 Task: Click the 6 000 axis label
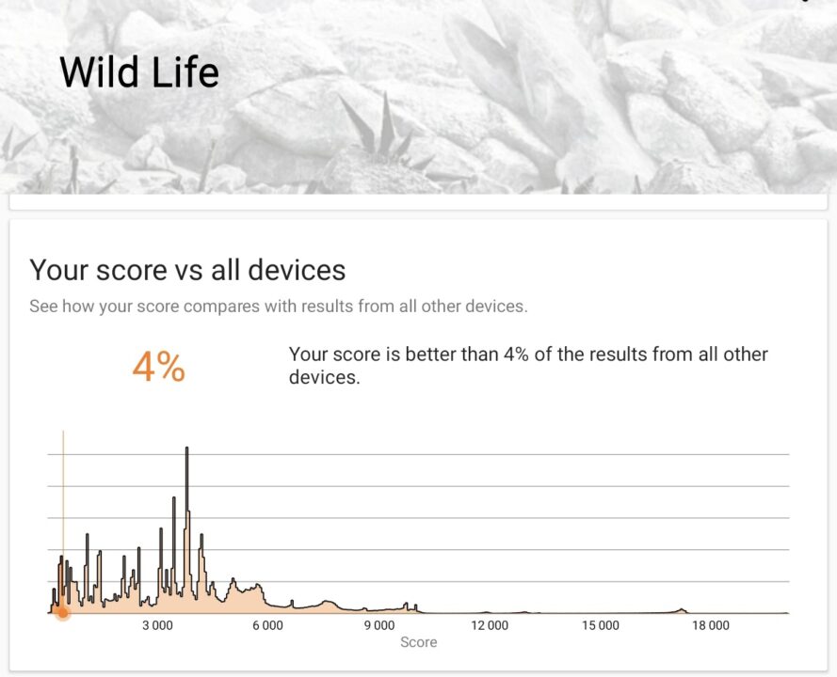pyautogui.click(x=268, y=625)
